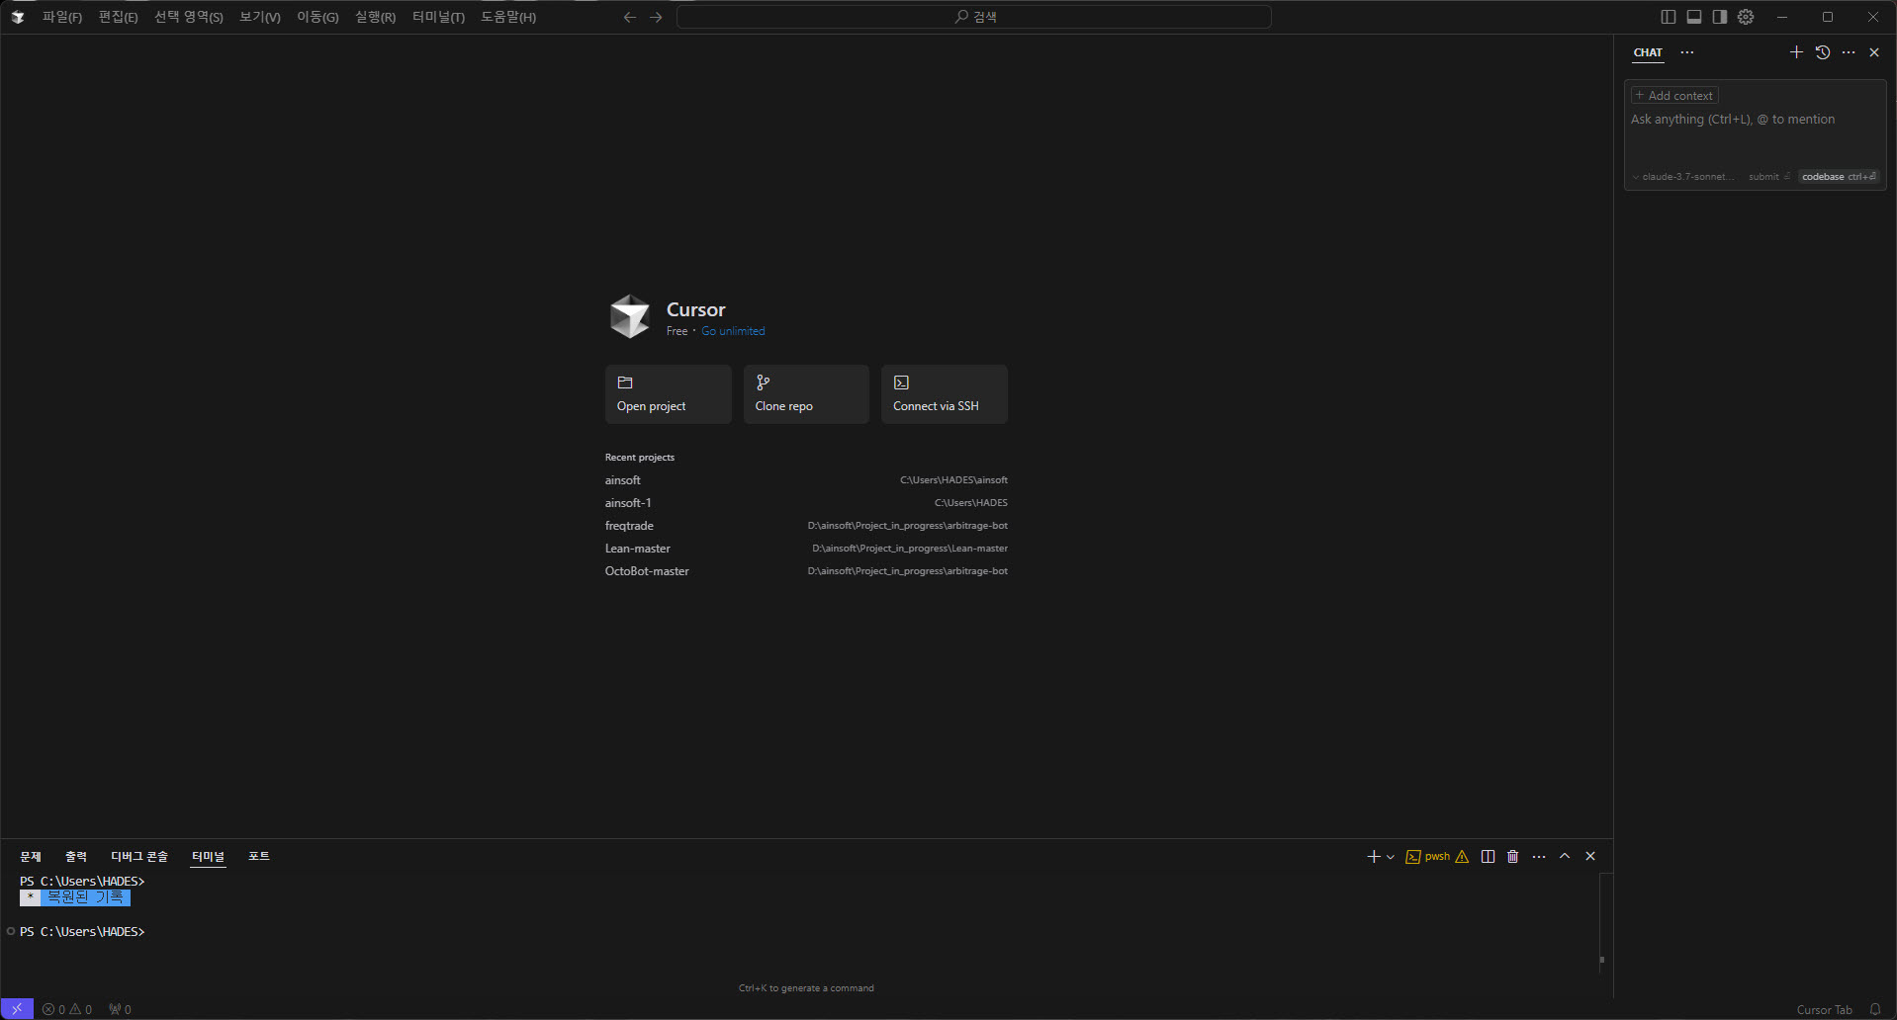This screenshot has width=1897, height=1020.
Task: Click the last PS C:\Users\HADES> prompt line
Action: click(82, 932)
